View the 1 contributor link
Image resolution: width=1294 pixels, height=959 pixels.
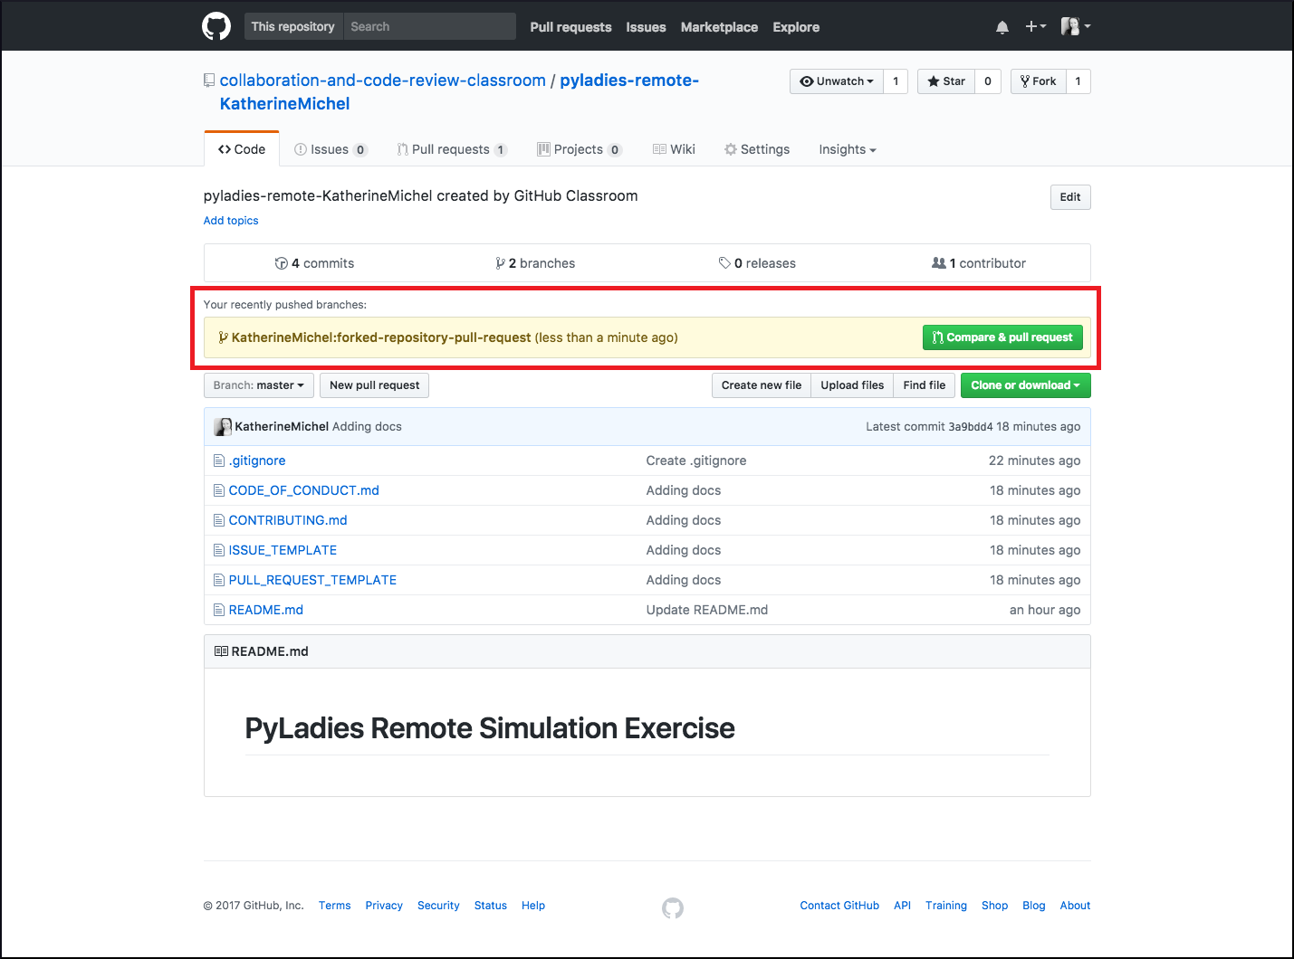979,263
